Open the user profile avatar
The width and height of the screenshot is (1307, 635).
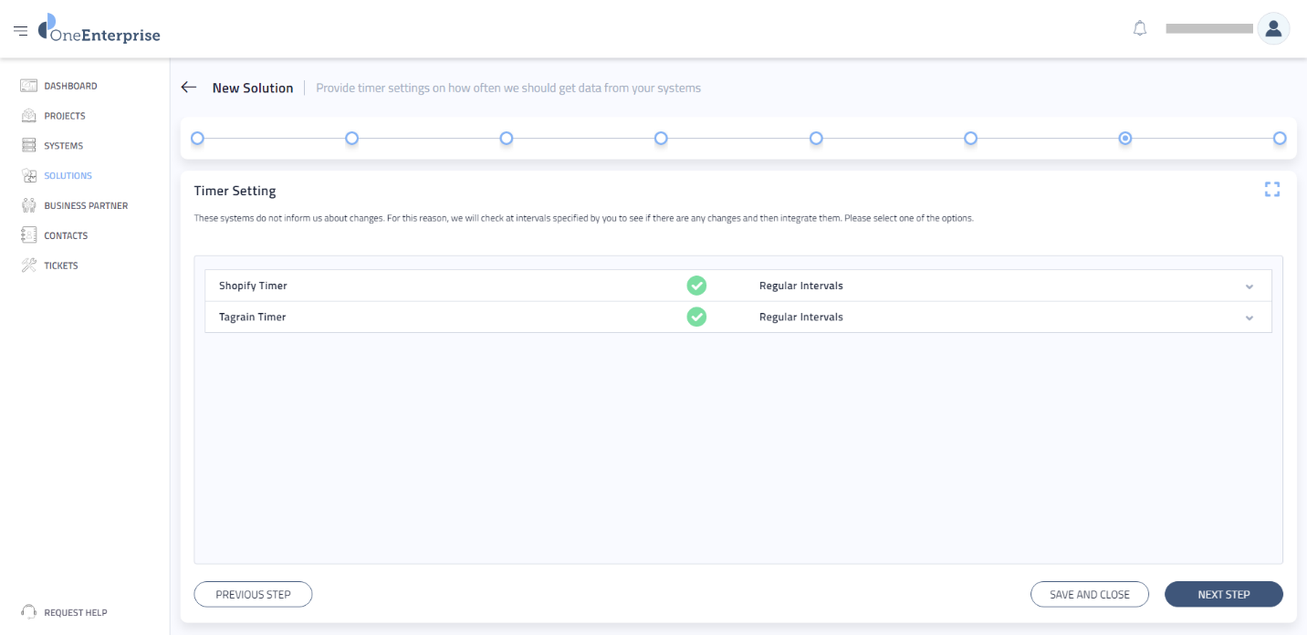pos(1273,28)
